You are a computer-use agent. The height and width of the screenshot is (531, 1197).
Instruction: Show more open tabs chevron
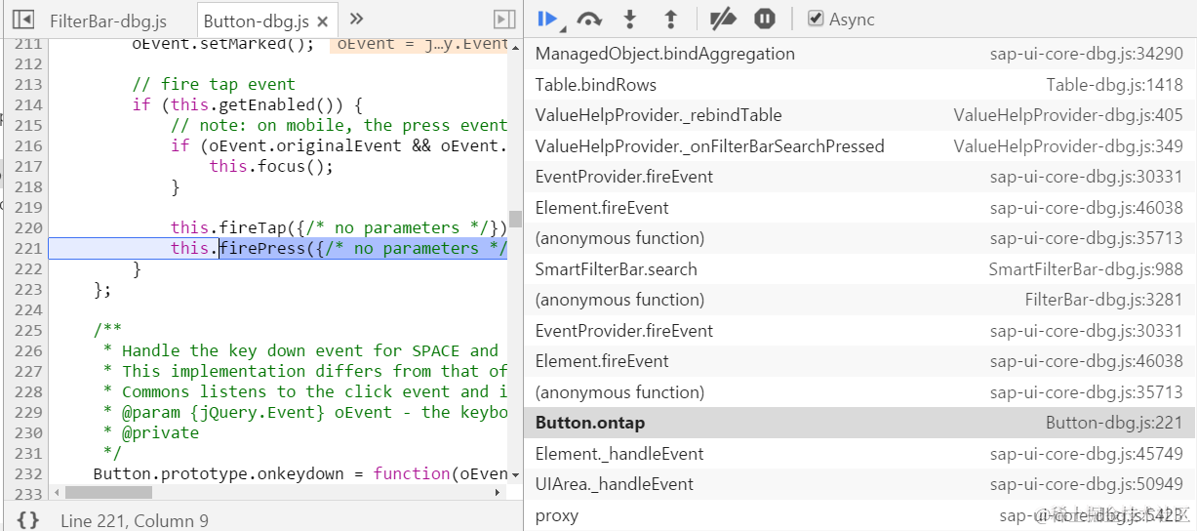click(356, 20)
